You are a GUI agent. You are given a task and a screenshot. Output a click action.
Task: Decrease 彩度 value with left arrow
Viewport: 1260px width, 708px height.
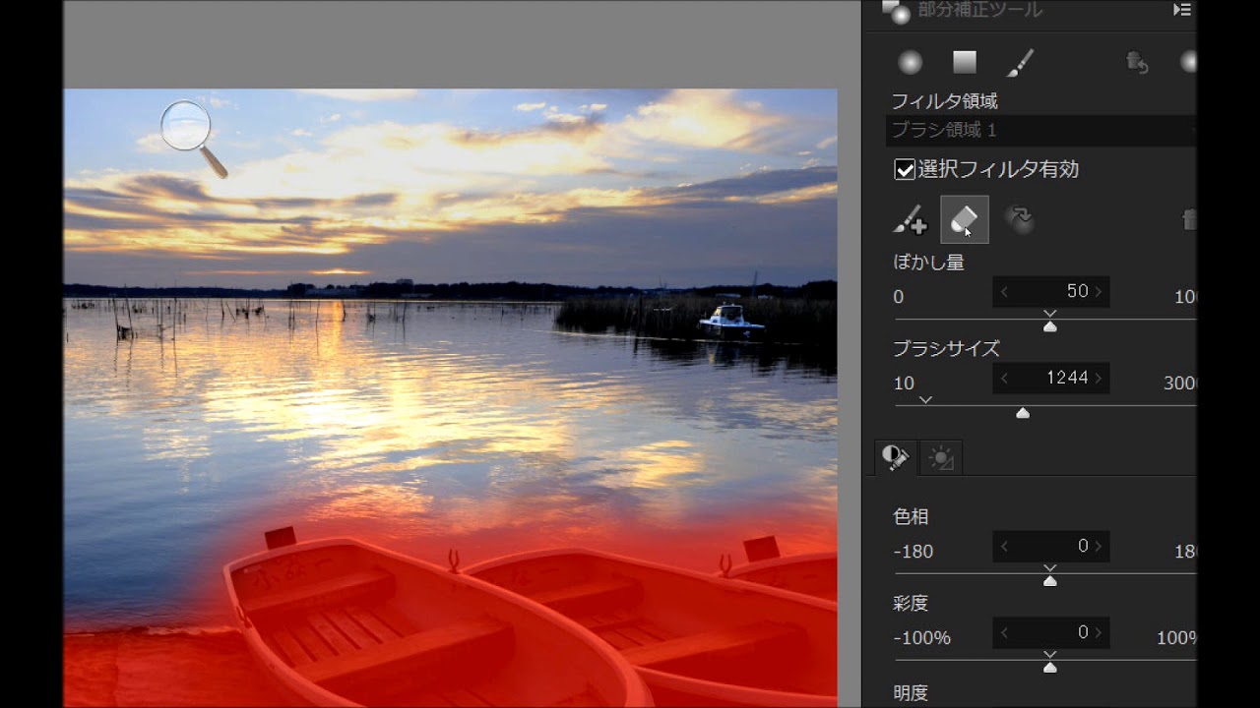pos(1004,633)
